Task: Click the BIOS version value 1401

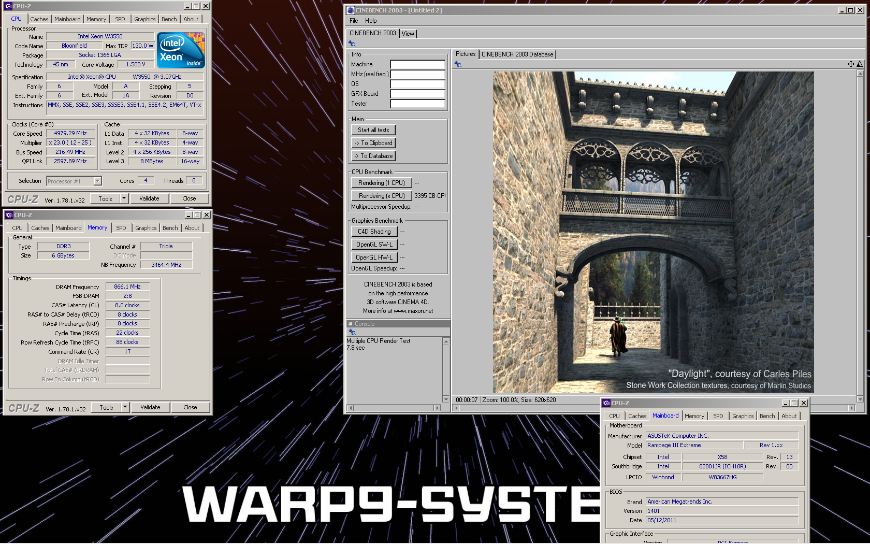Action: 722,511
